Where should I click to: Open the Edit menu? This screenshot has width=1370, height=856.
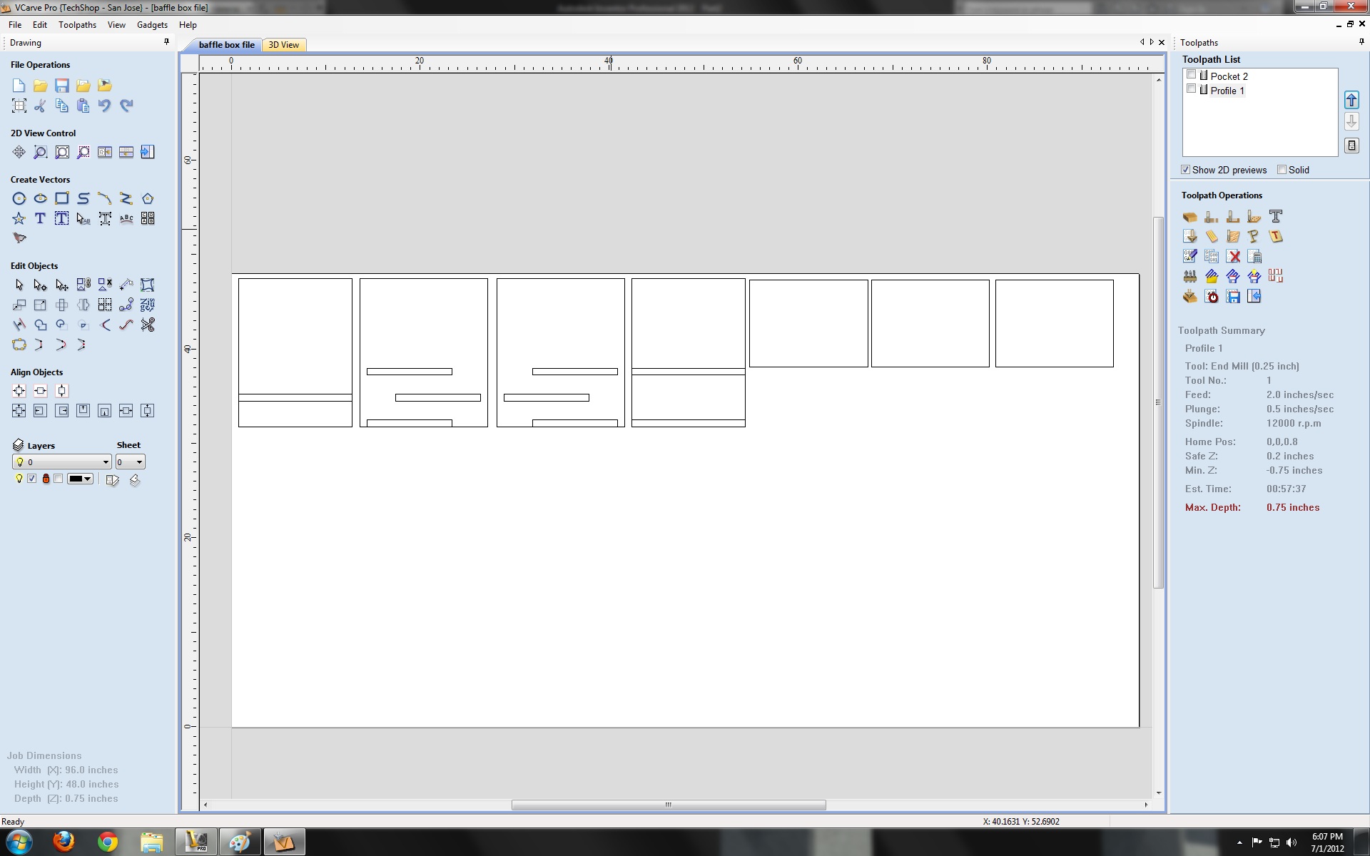click(x=40, y=25)
